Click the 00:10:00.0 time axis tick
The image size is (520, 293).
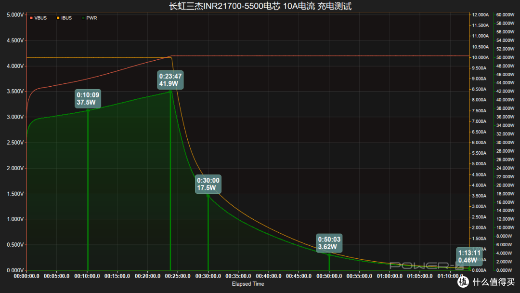tap(87, 276)
